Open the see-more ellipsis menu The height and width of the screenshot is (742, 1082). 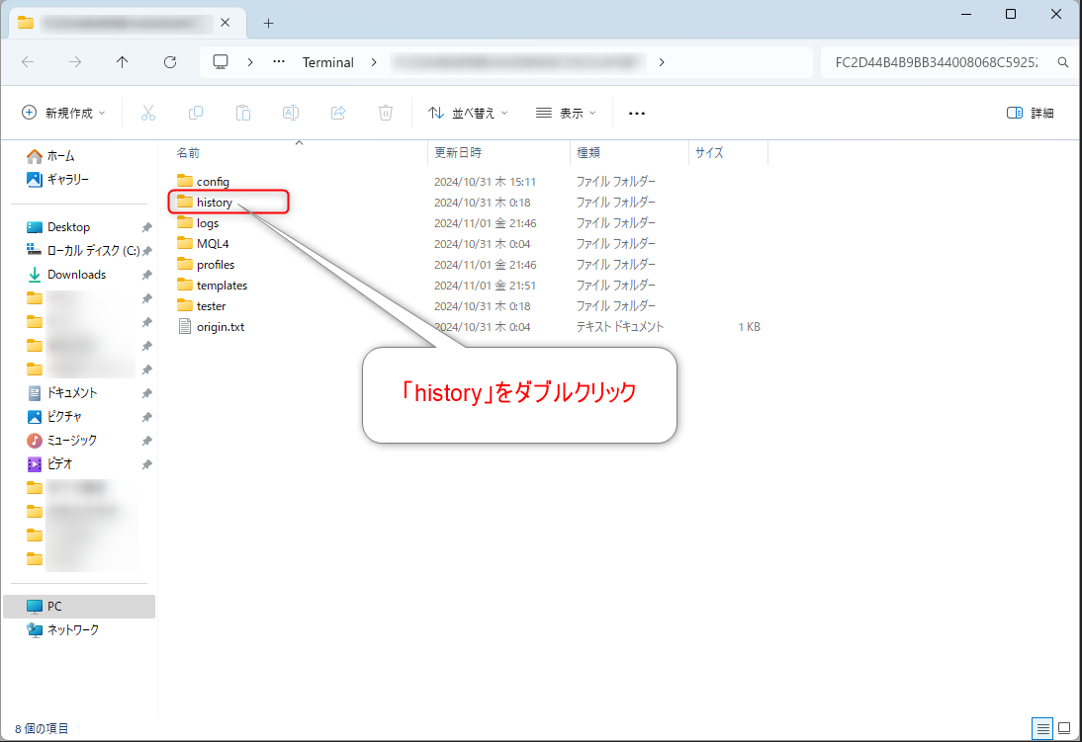(x=636, y=112)
